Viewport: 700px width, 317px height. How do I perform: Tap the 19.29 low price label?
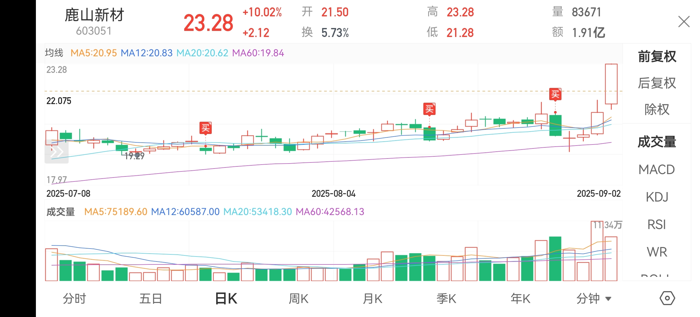pos(135,156)
